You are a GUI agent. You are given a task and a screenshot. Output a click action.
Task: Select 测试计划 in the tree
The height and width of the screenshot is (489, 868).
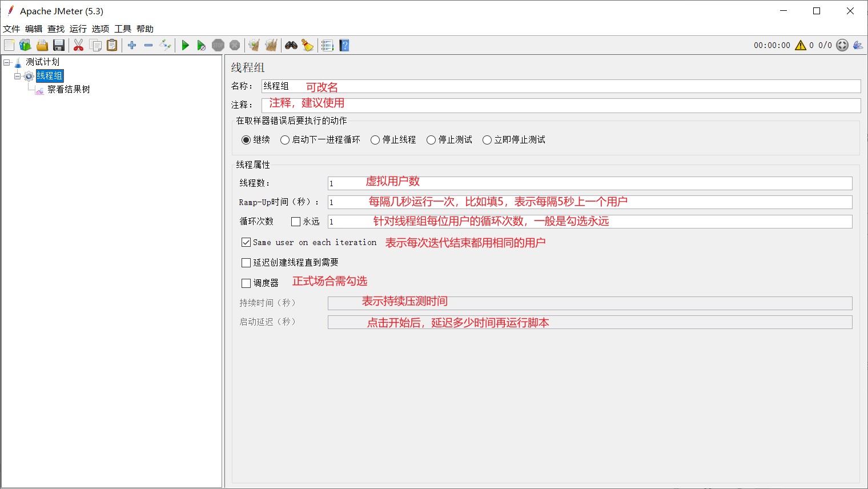42,62
